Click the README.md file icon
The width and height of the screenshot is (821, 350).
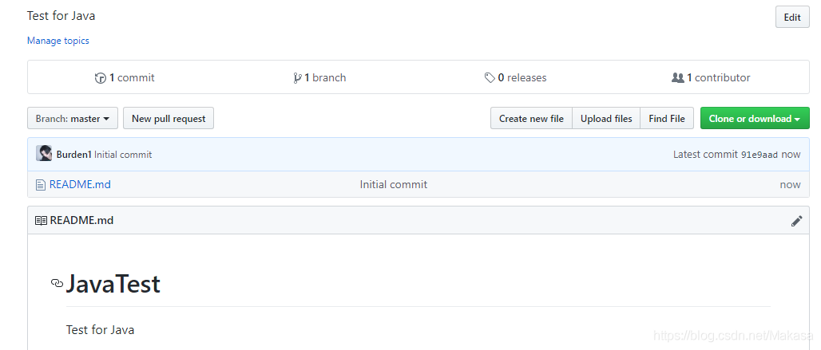coord(40,185)
